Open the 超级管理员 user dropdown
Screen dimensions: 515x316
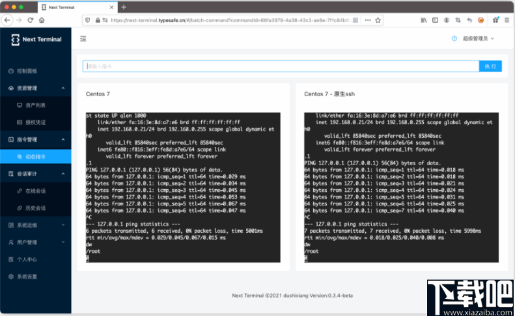point(478,39)
